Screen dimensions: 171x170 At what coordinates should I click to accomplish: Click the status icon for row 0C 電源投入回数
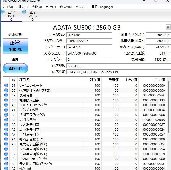pos(6,100)
